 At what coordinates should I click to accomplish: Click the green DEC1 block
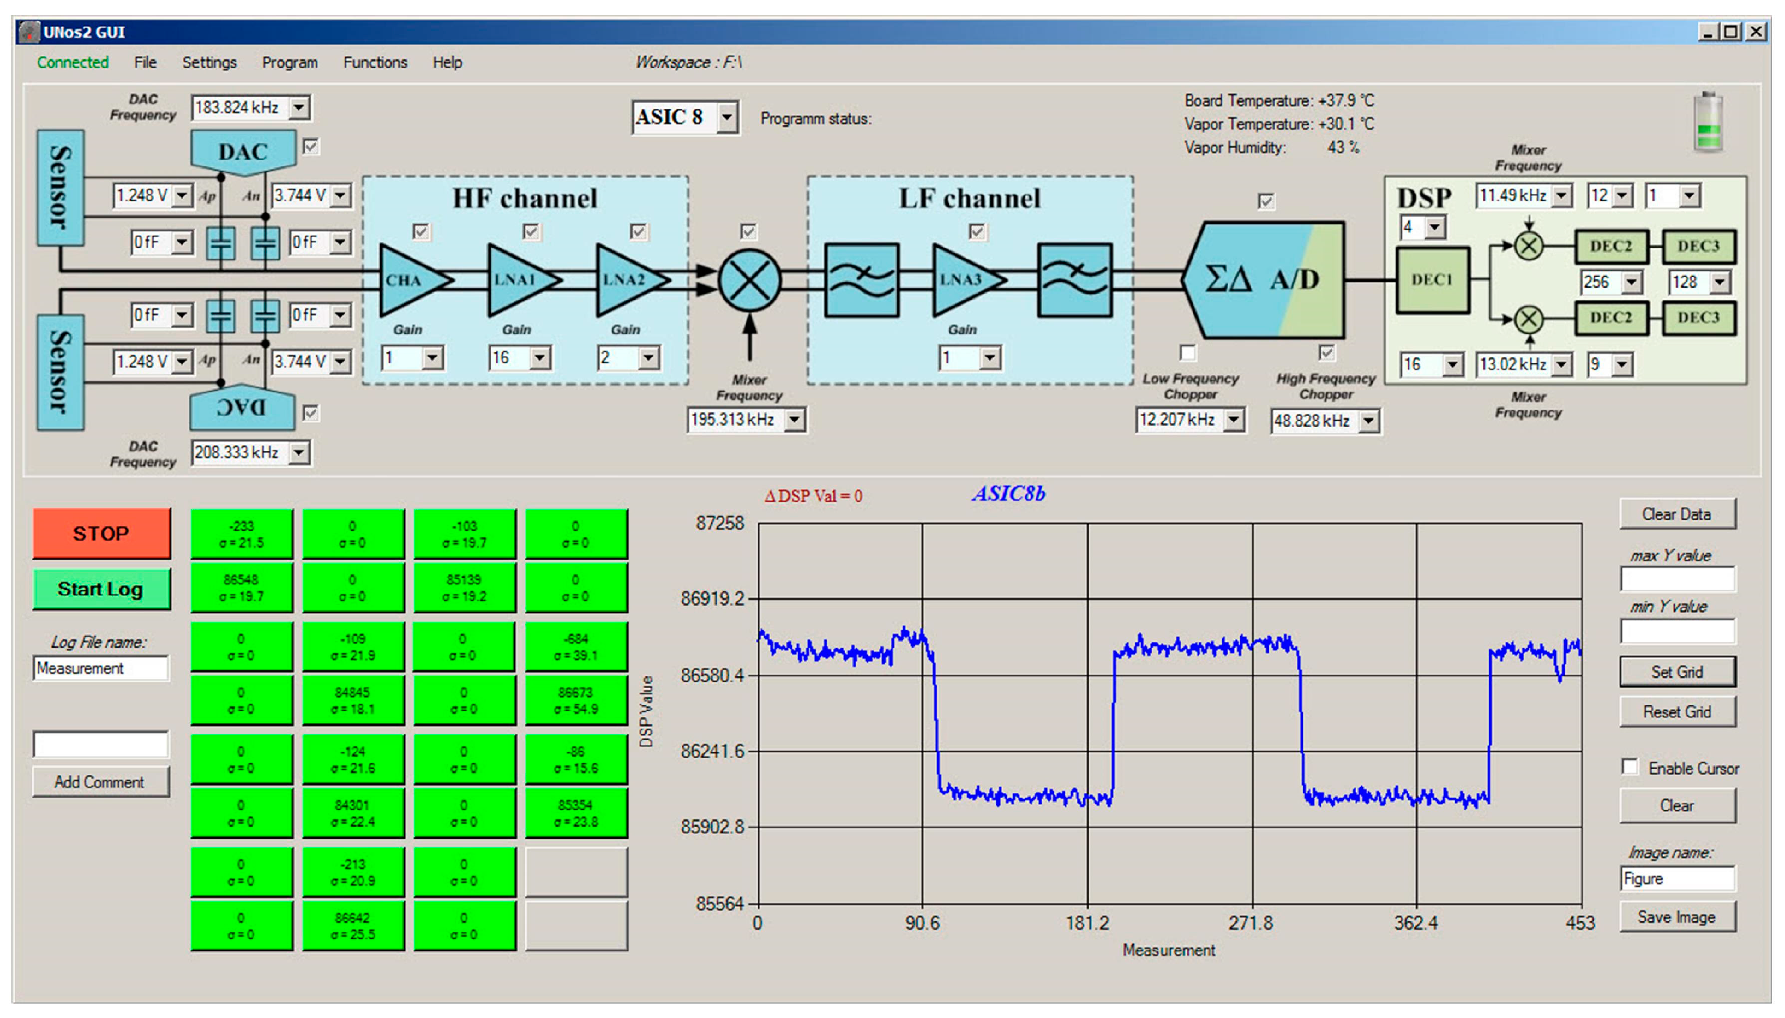[x=1432, y=280]
